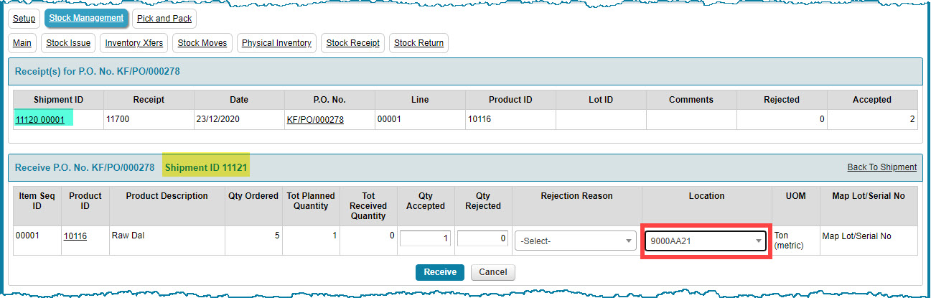Viewport: 931px width, 298px height.
Task: Open P.O. number KF/PO/000278 link
Action: pos(315,120)
